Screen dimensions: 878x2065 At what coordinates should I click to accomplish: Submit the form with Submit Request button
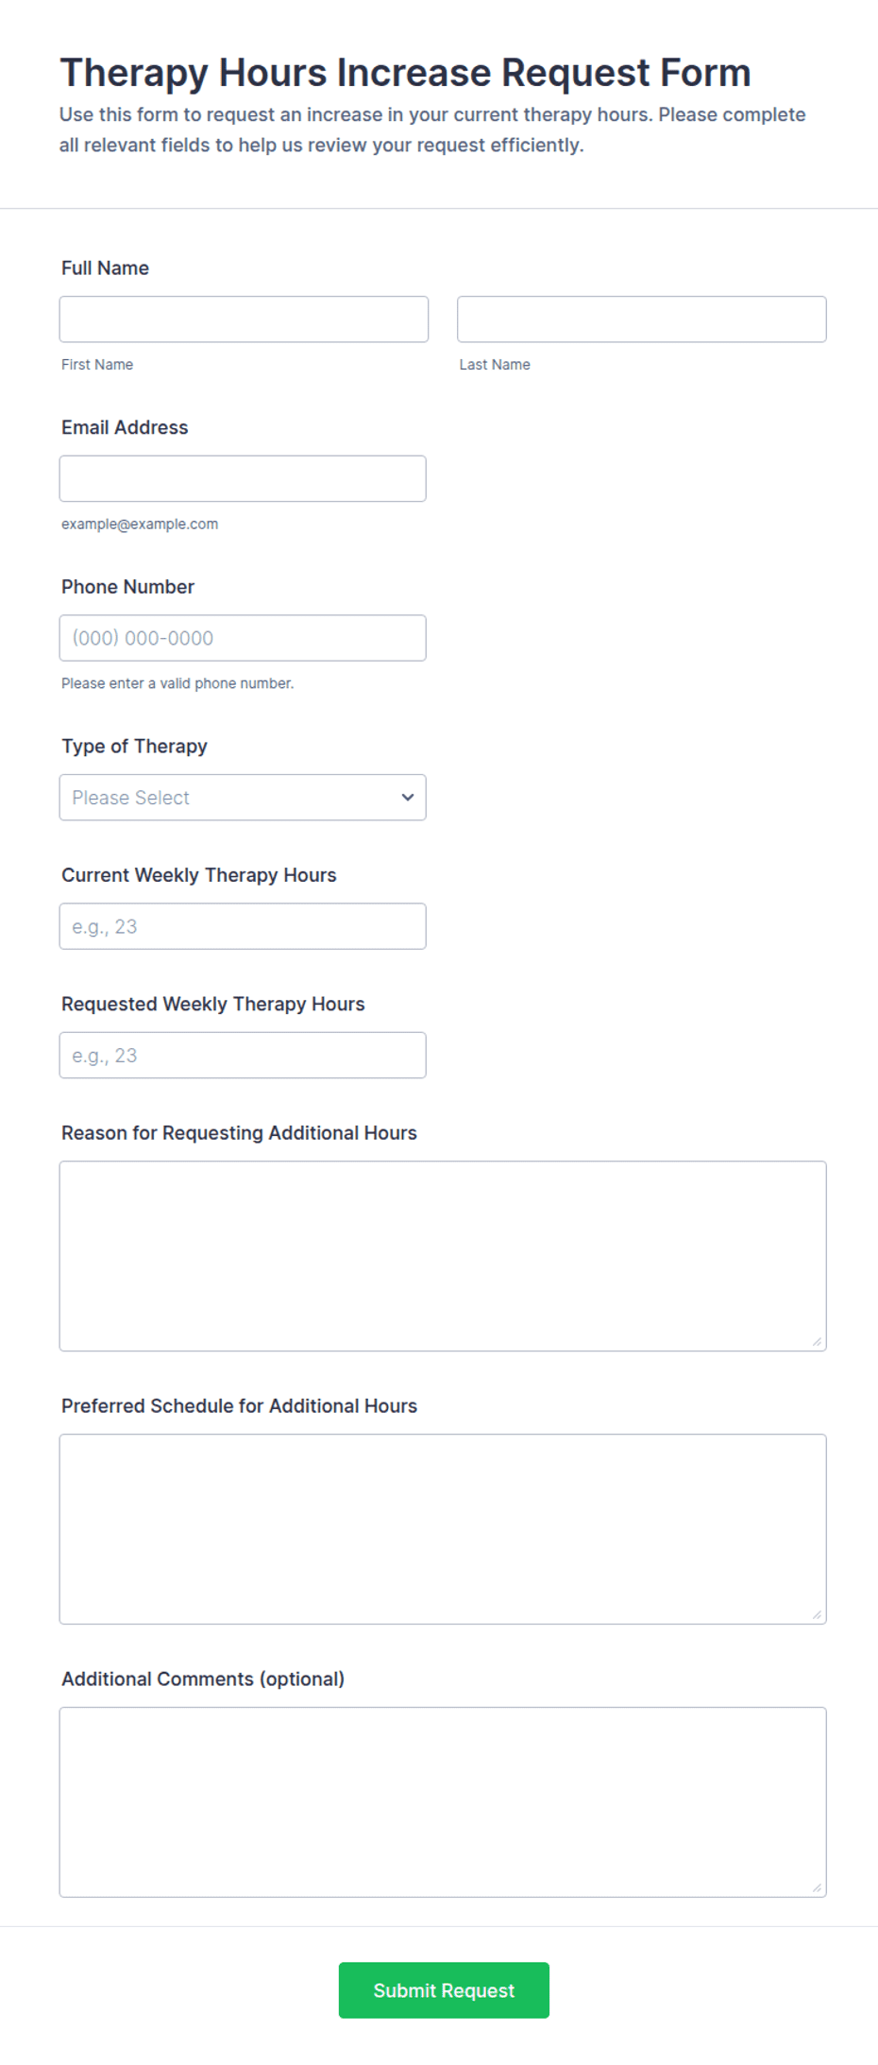pos(444,1990)
